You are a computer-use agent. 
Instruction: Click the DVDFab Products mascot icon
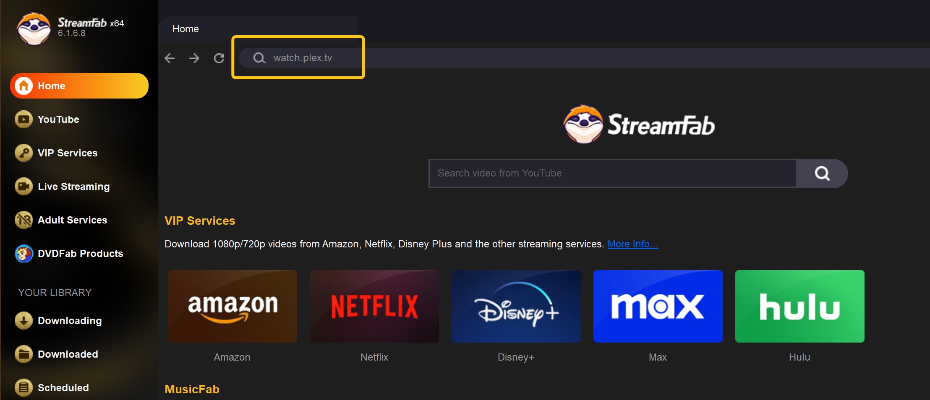pyautogui.click(x=24, y=254)
